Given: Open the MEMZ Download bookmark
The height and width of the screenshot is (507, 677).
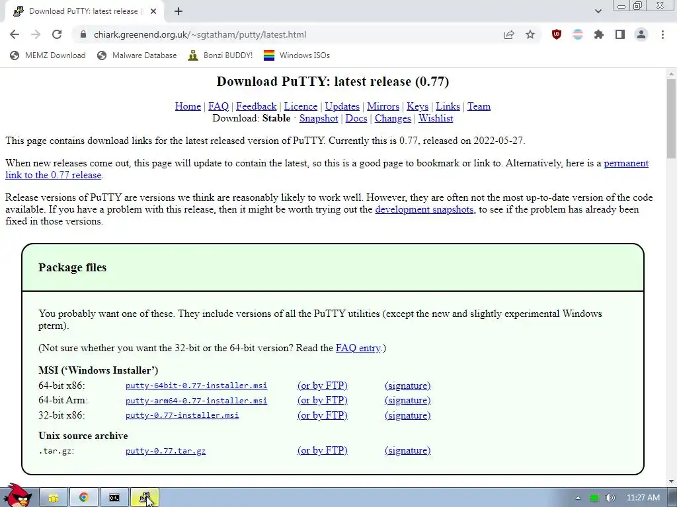Looking at the screenshot, I should (x=48, y=55).
